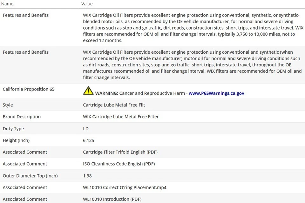Image resolution: width=305 pixels, height=203 pixels.
Task: Click the 'Cartridge Lube Metal Free Filt' value
Action: [114, 105]
